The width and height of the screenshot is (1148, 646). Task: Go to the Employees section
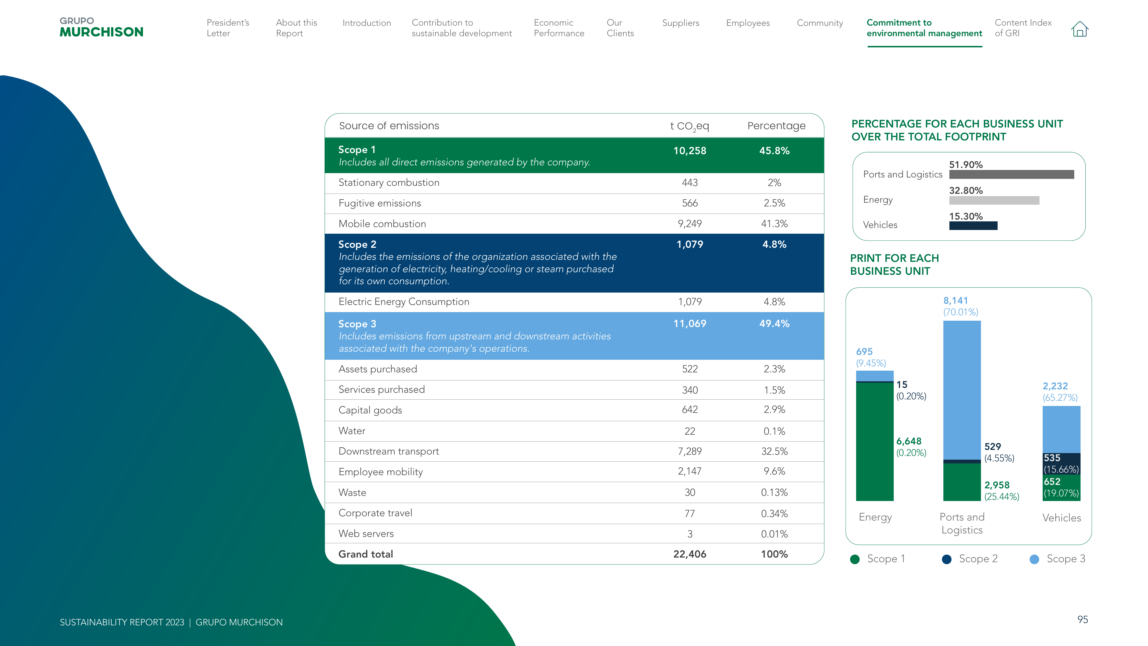pyautogui.click(x=748, y=23)
